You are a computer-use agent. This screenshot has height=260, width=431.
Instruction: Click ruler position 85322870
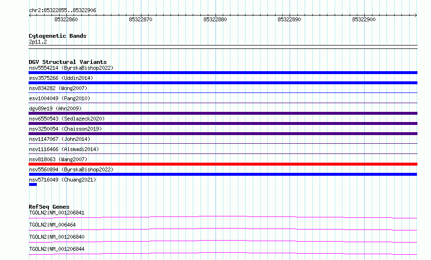pos(140,19)
